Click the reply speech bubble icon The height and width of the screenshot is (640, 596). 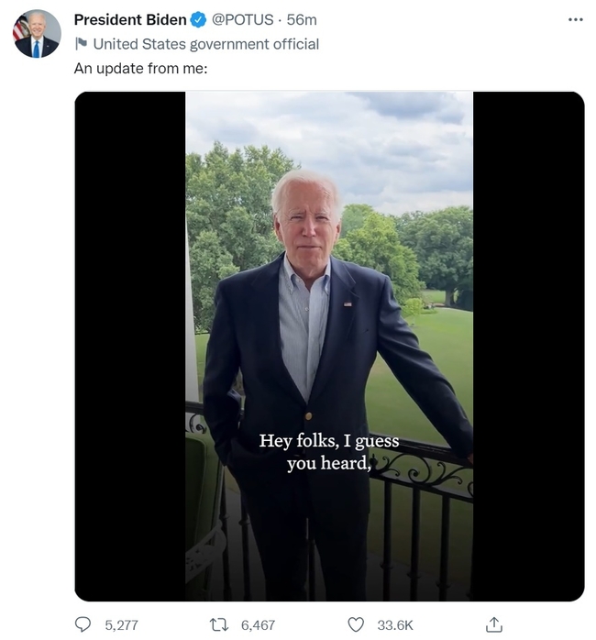83,624
